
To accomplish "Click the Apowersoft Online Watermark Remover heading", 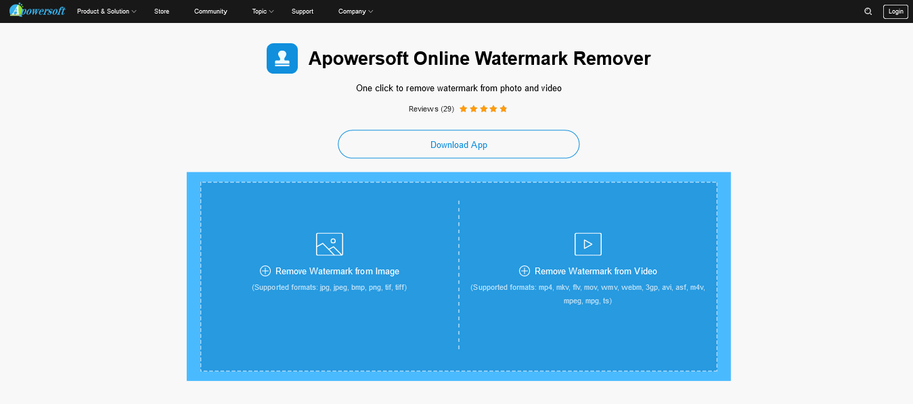I will 479,59.
